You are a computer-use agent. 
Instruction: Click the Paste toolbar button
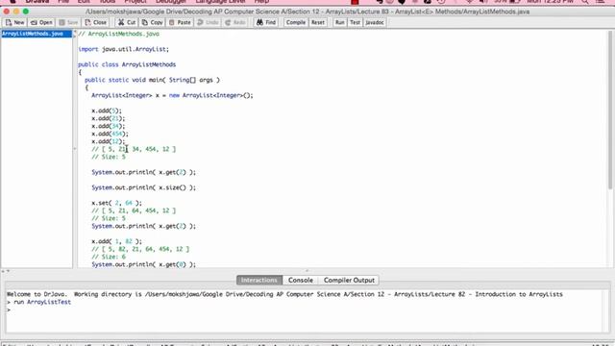(x=180, y=22)
